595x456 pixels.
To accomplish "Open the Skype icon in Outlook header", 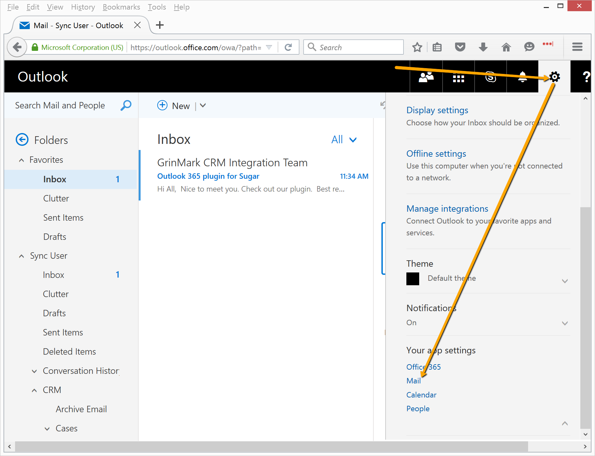I will click(x=491, y=77).
